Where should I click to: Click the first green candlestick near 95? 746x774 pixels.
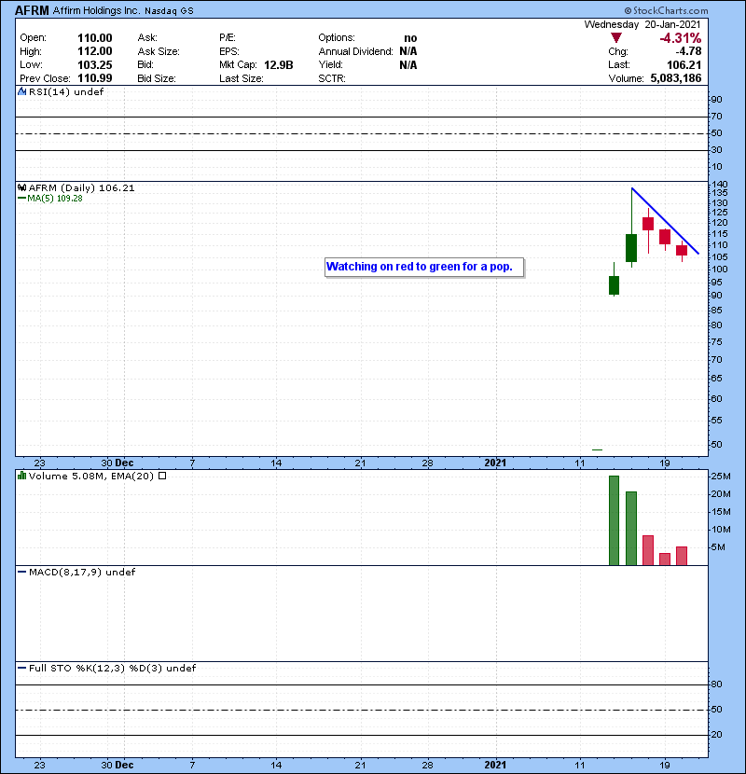point(614,285)
